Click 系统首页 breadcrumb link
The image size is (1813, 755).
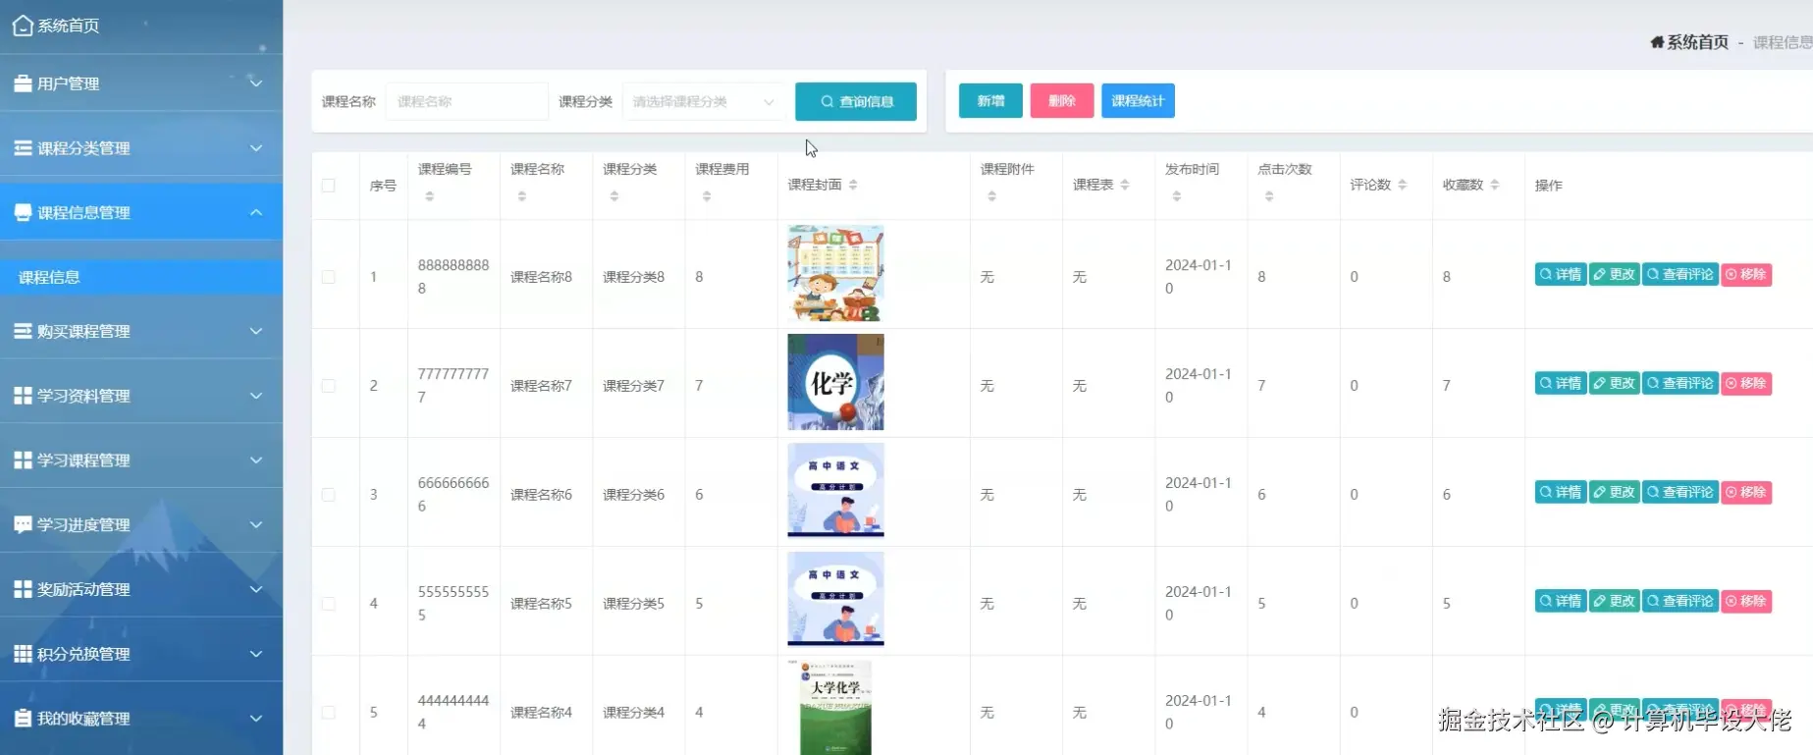pyautogui.click(x=1697, y=42)
